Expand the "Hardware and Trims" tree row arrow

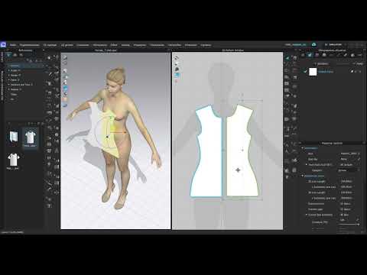click(x=9, y=85)
